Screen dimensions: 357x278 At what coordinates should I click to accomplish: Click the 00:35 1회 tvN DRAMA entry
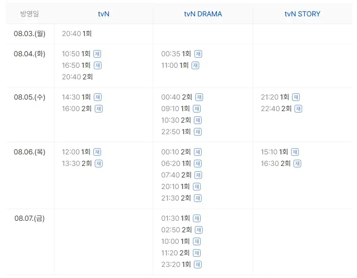click(x=176, y=54)
